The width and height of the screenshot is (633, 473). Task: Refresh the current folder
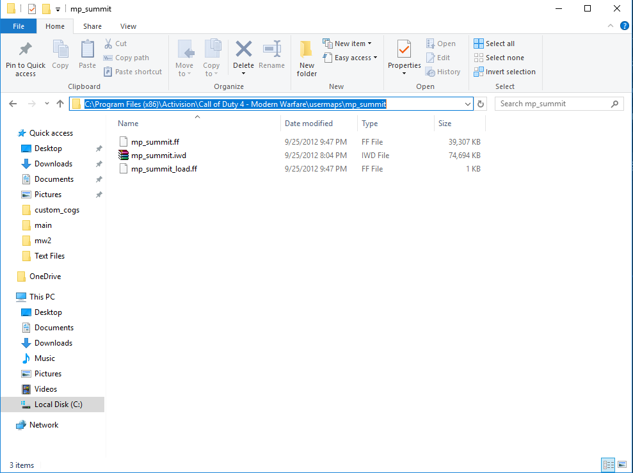click(481, 104)
